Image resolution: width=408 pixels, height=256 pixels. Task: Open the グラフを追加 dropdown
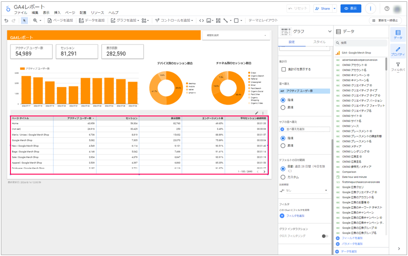tap(125, 20)
